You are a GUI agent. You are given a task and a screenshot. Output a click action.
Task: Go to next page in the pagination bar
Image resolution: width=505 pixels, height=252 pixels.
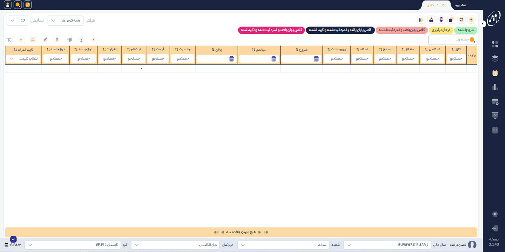point(260,232)
